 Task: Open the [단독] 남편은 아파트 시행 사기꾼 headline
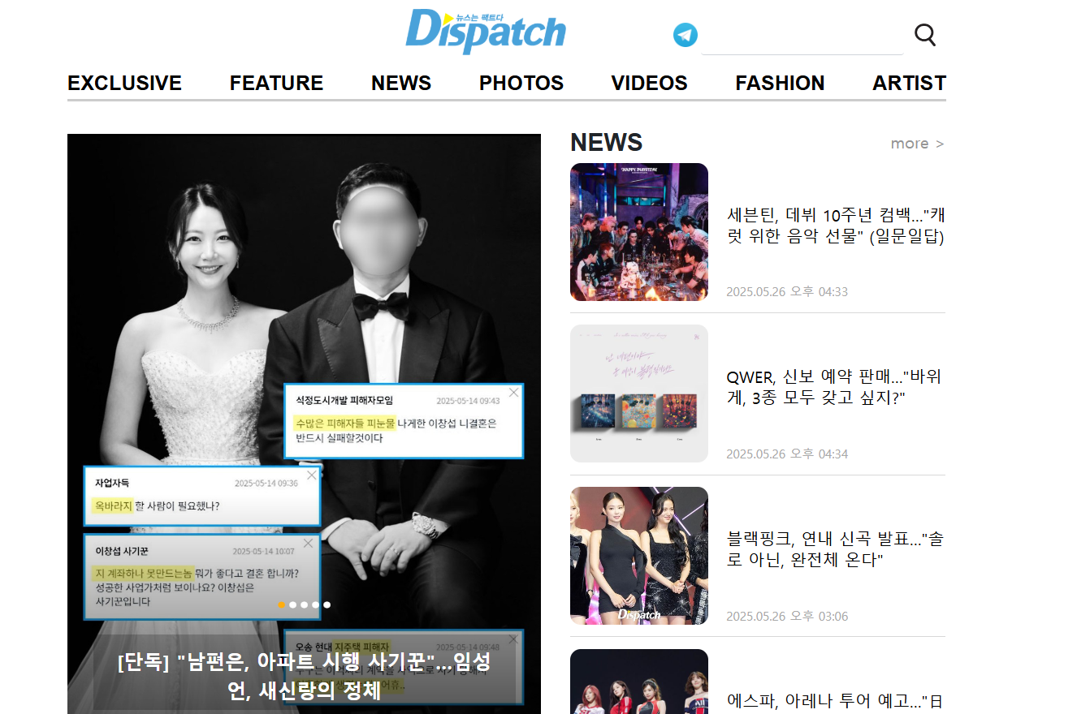tap(304, 676)
